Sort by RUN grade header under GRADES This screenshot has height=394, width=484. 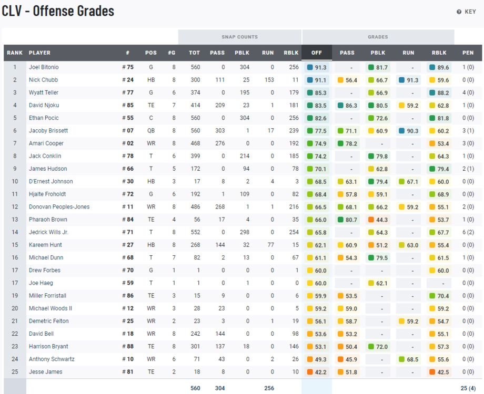[408, 53]
